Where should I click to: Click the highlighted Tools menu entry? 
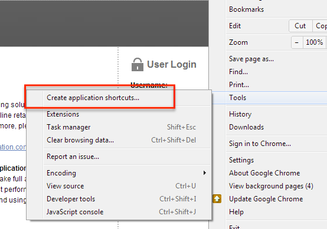(x=269, y=98)
